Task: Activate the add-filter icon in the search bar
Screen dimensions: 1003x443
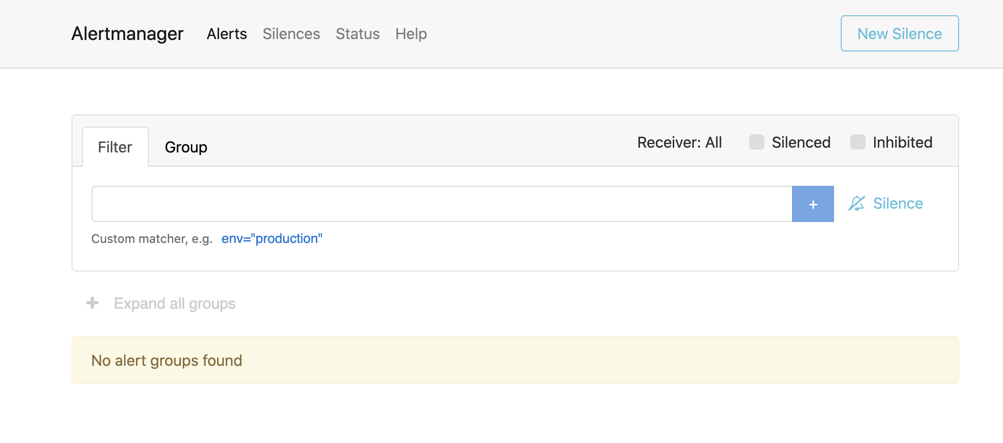Action: pyautogui.click(x=813, y=204)
